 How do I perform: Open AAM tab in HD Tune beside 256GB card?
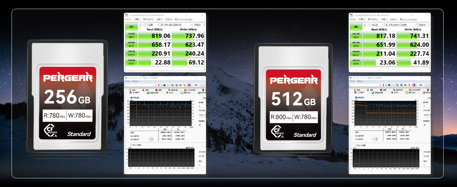tap(170, 93)
